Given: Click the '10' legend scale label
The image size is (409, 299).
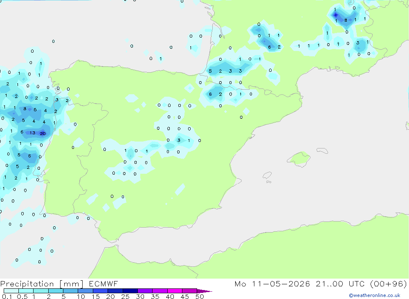Looking at the screenshot, I should 81,297.
